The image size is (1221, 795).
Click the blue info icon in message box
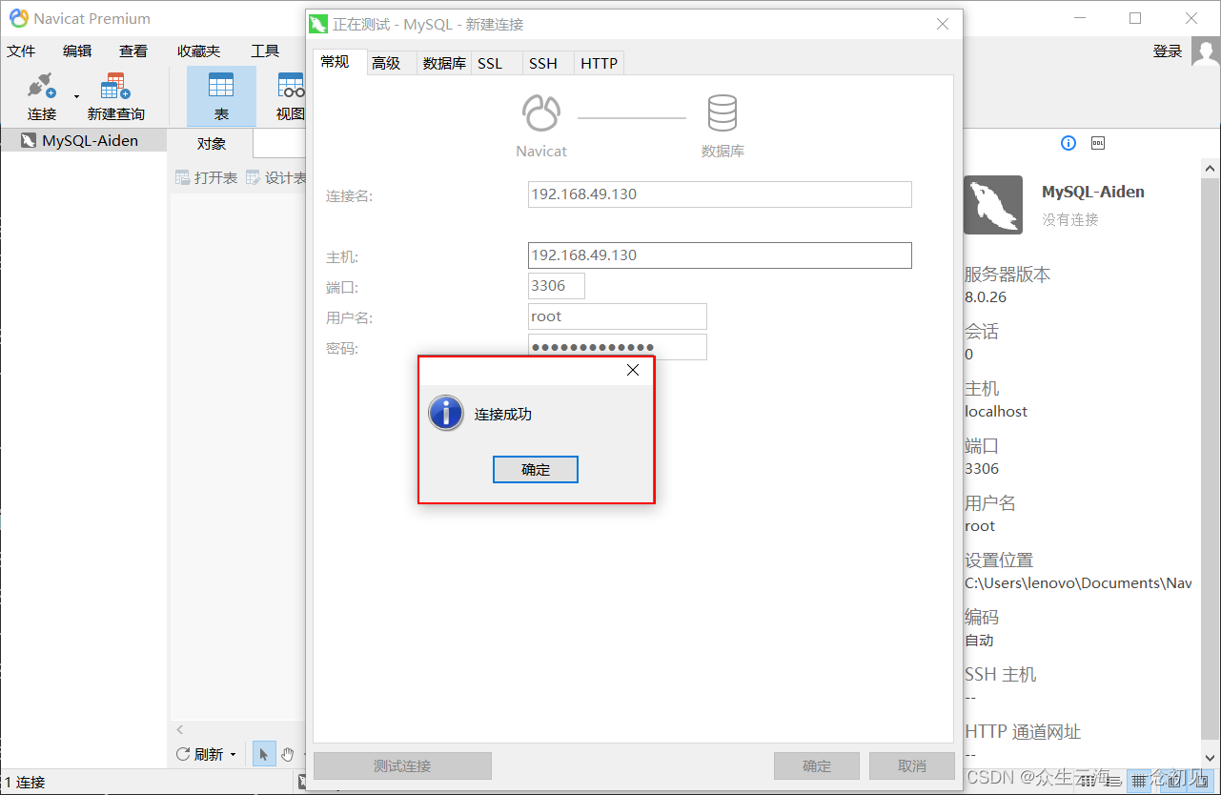pos(446,415)
